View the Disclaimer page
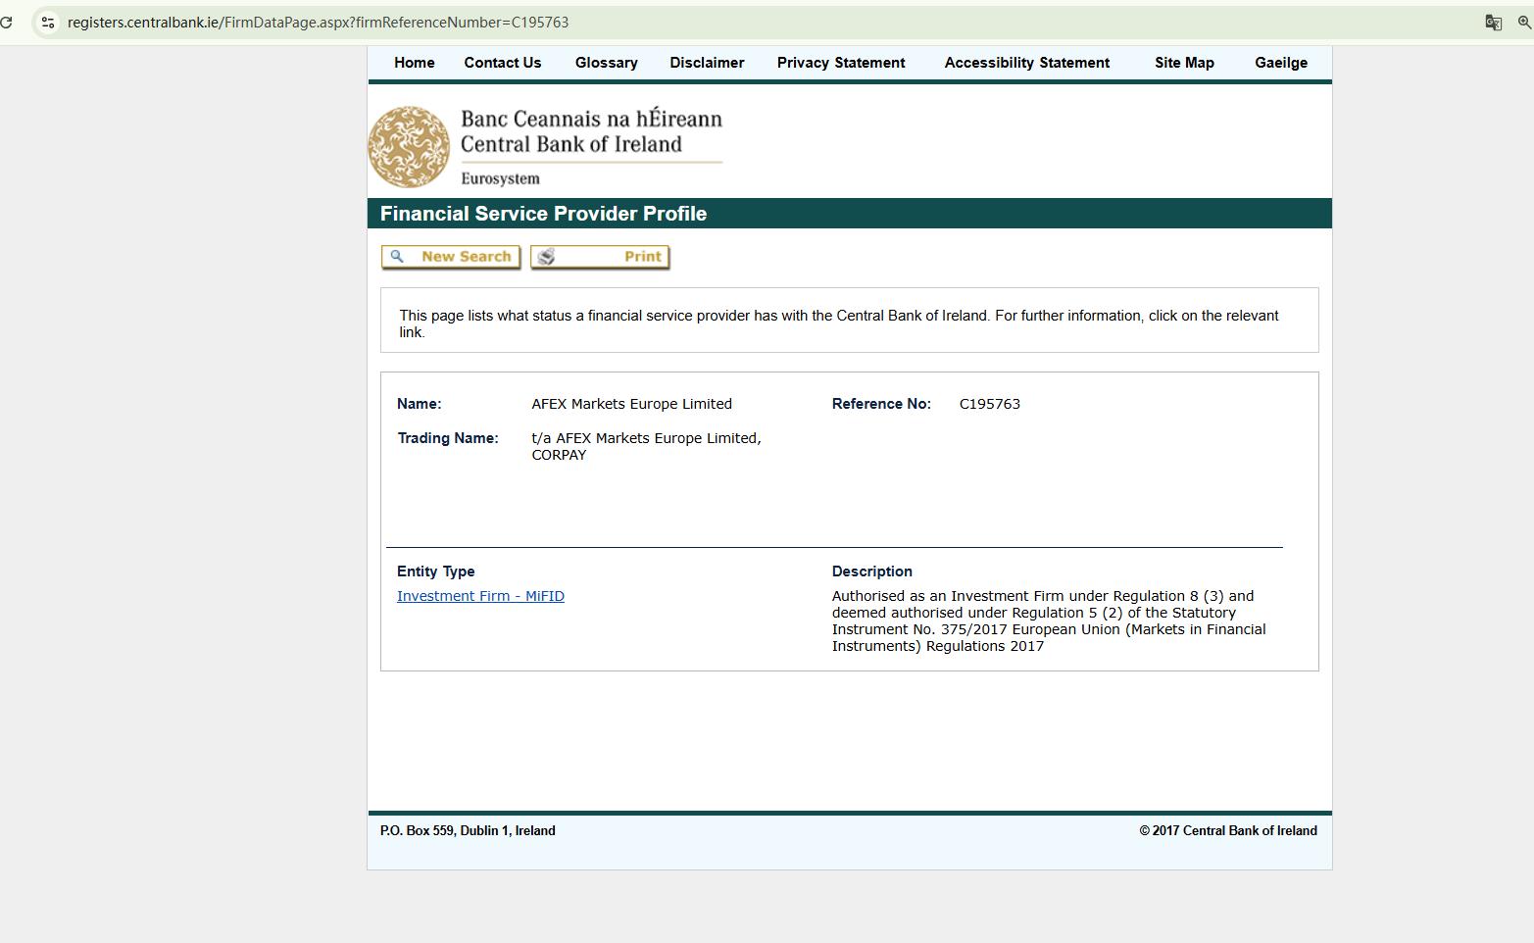This screenshot has height=943, width=1534. pyautogui.click(x=707, y=63)
